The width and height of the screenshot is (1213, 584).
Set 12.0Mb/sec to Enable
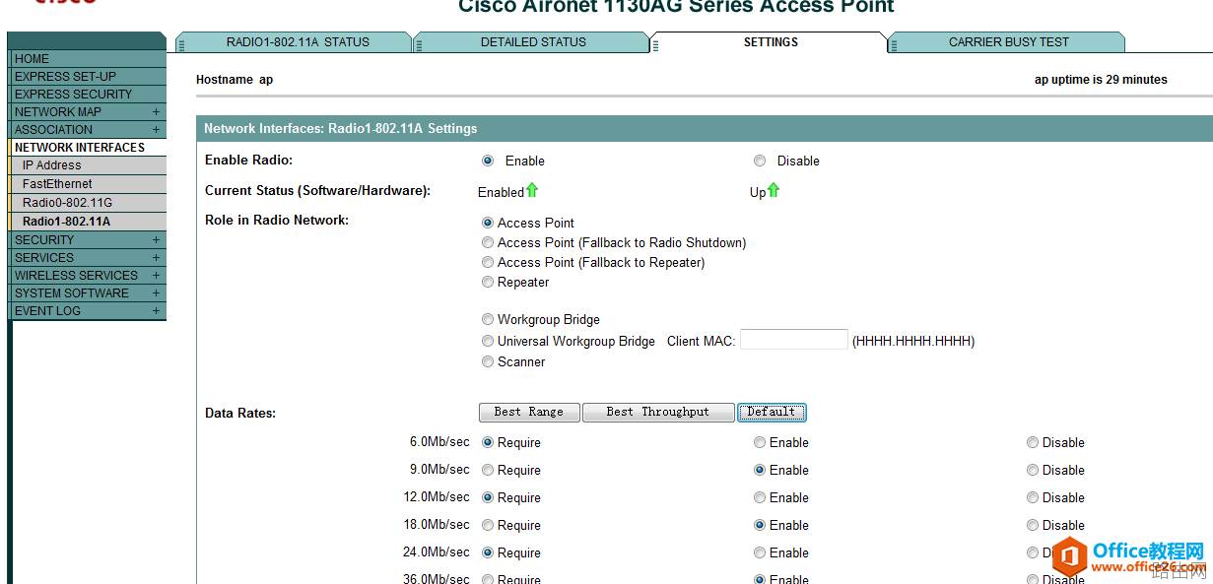point(760,497)
